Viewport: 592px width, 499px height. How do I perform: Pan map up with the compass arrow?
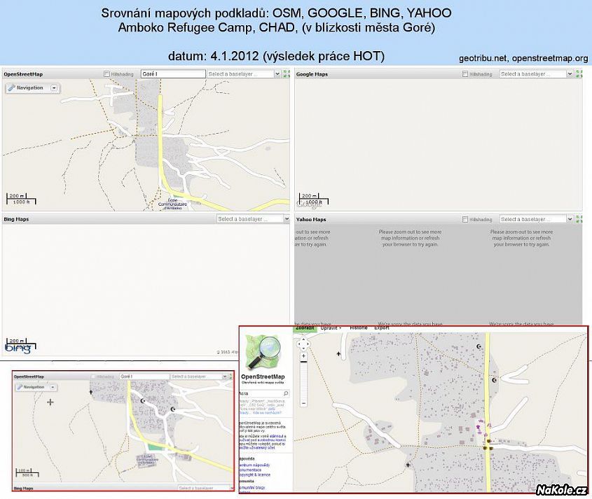(303, 339)
